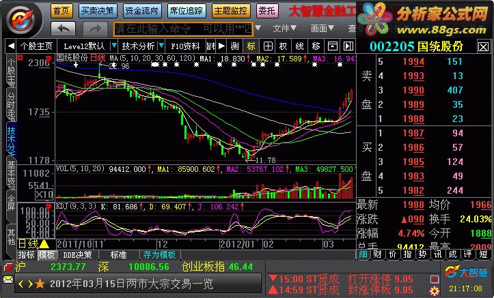
Task: Open 买卖决策 trading decision
Action: pos(97,11)
